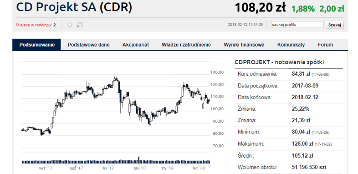Switch to the Forum tab
The image size is (358, 174).
coord(325,45)
